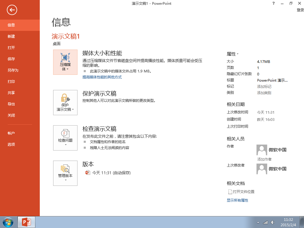
Task: Select 打开 in the sidebar
Action: pyautogui.click(x=20, y=47)
